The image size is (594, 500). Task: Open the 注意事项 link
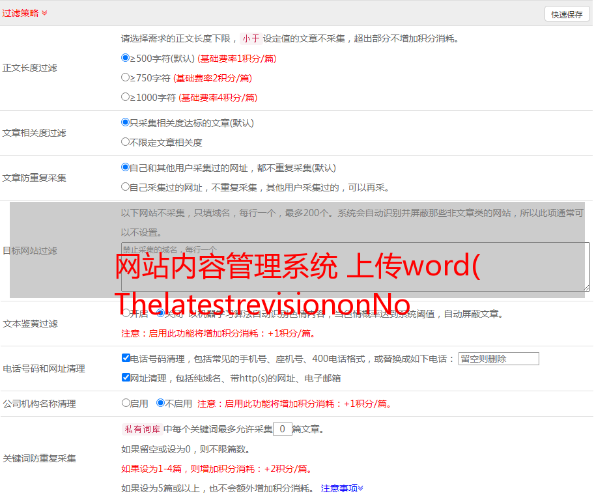342,488
